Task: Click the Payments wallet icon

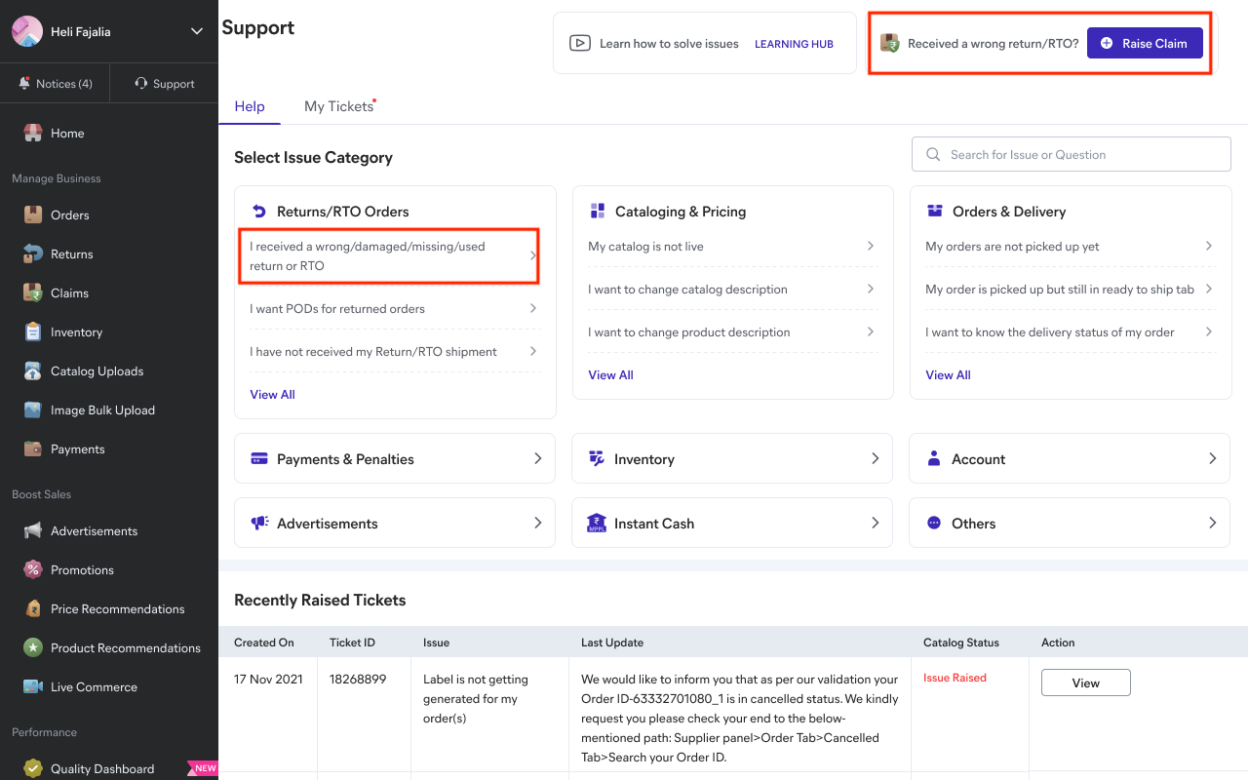Action: [33, 448]
